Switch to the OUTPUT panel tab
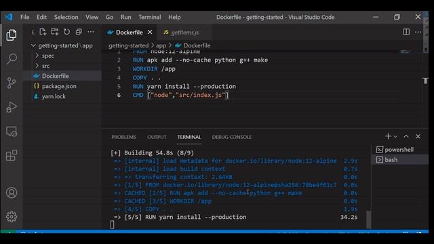 pos(157,137)
